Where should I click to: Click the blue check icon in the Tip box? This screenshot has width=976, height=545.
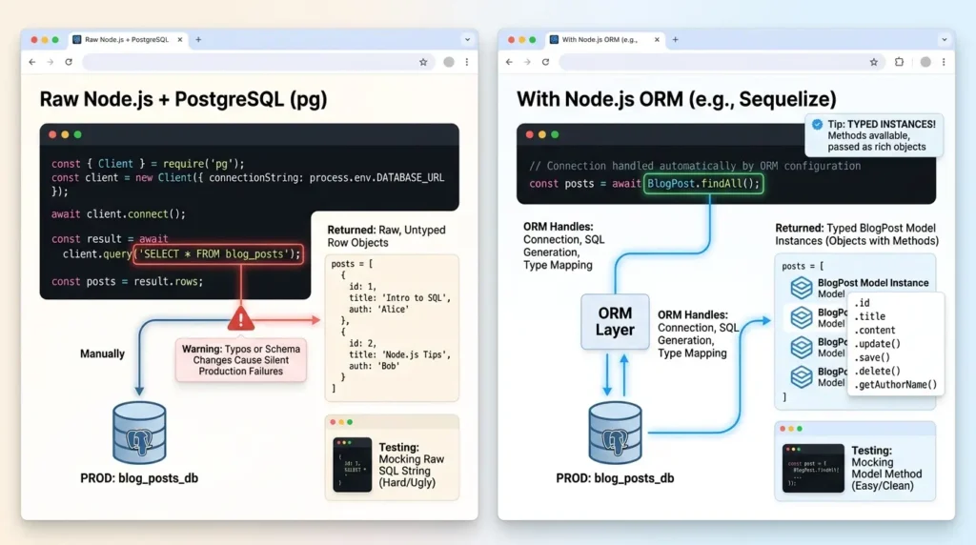(817, 125)
